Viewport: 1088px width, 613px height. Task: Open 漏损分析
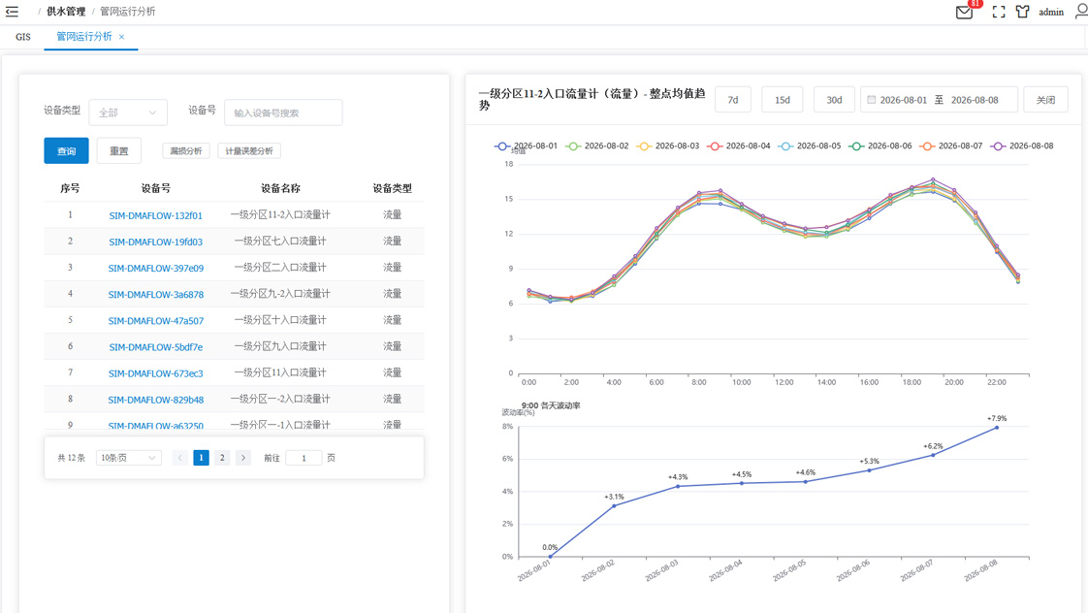[x=186, y=150]
